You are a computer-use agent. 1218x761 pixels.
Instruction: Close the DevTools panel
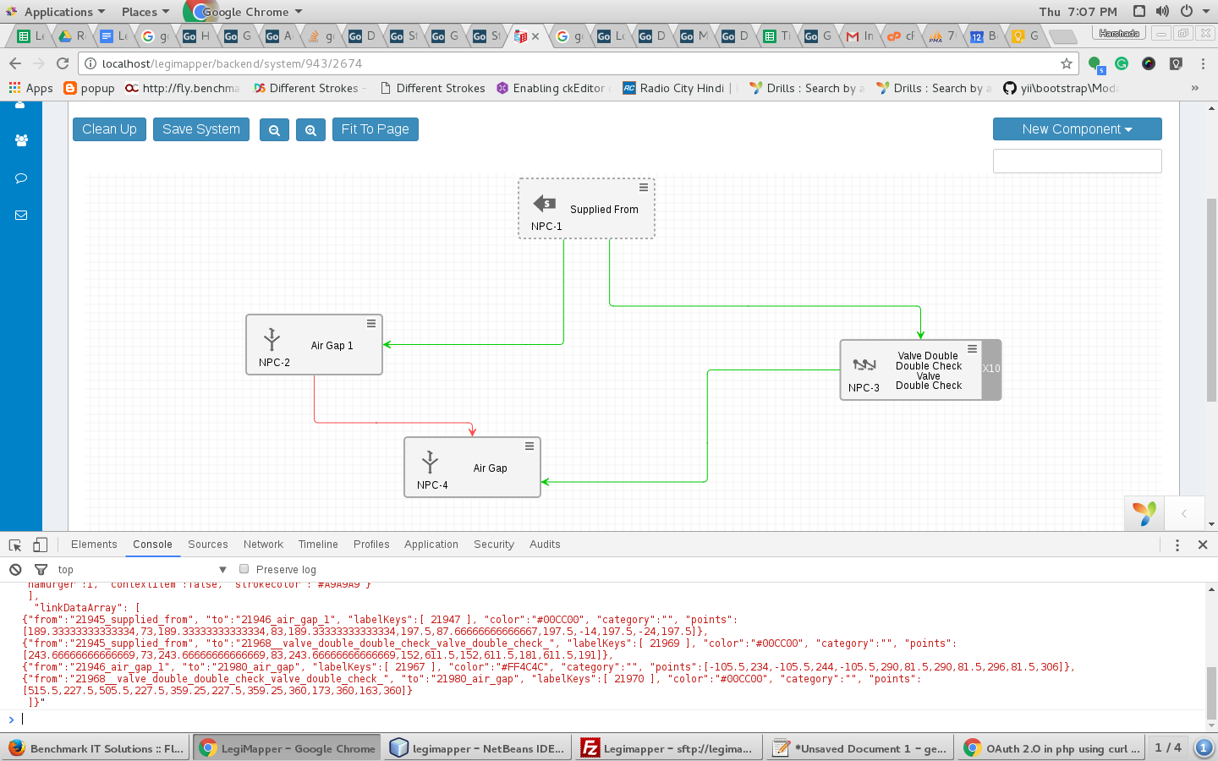1203,545
